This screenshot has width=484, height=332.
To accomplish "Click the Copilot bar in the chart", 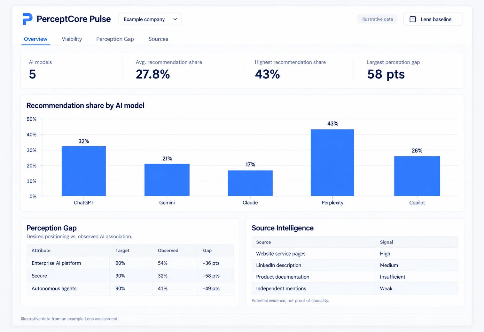I will point(417,176).
